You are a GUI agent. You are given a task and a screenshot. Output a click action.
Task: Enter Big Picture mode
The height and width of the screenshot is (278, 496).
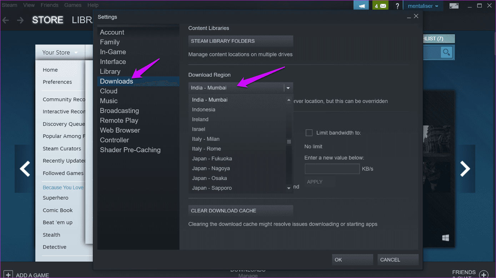click(454, 5)
